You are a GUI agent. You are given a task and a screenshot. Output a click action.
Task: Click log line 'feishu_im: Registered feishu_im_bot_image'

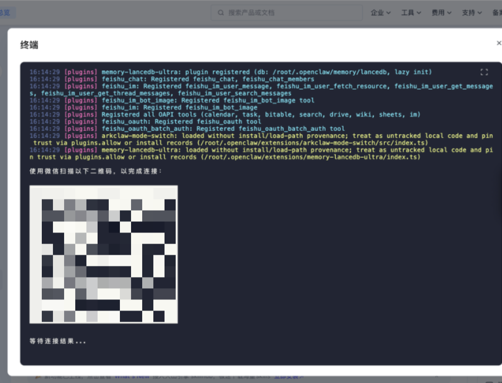(x=143, y=108)
